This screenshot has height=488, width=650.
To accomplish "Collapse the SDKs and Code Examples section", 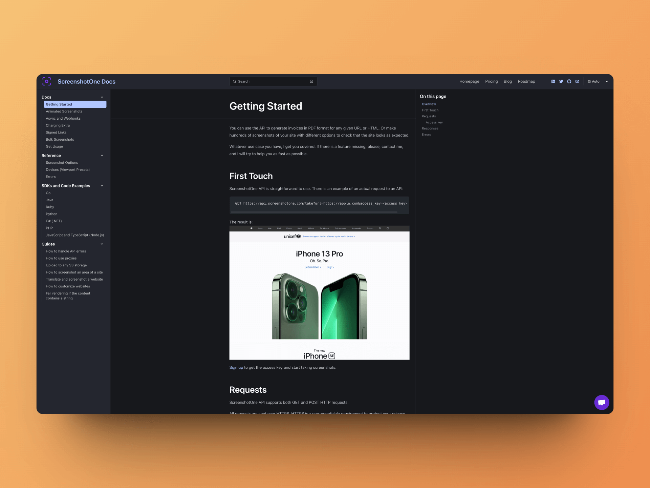I will click(x=102, y=186).
